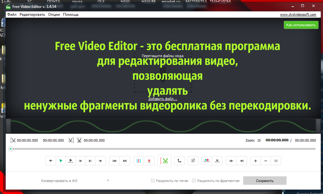Click the go to selection end icon
Image resolution: width=323 pixels, height=194 pixels.
point(242,161)
